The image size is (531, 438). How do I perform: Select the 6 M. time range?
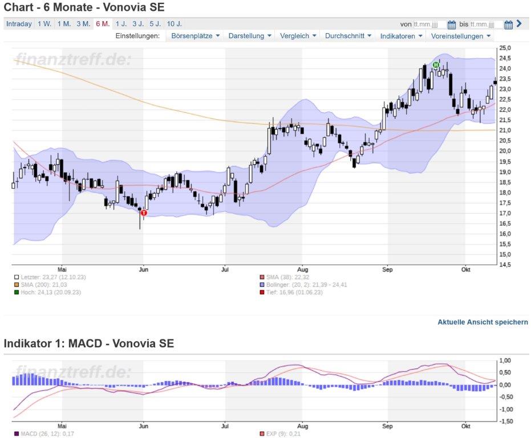[x=103, y=24]
